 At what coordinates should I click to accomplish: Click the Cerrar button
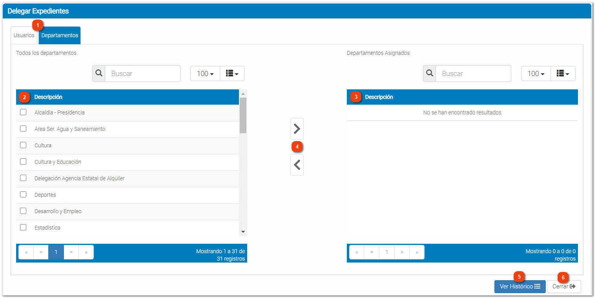[564, 286]
